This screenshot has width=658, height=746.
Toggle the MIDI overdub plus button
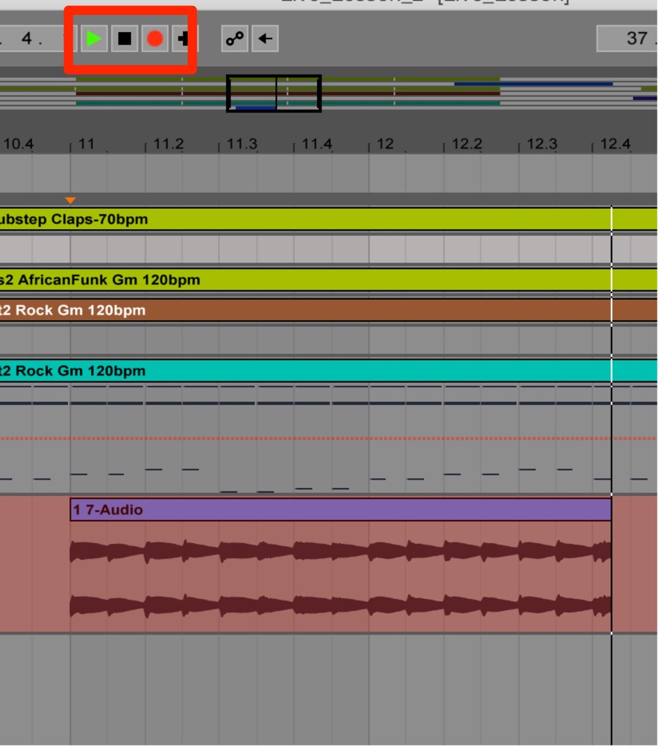[184, 39]
